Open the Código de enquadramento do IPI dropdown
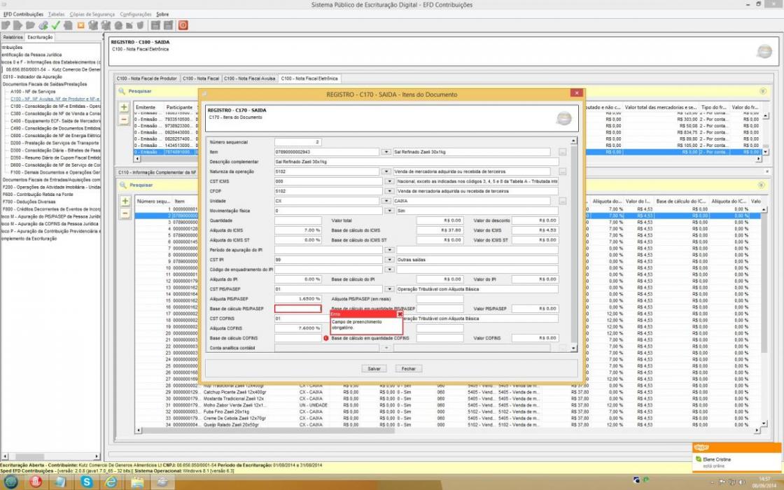This screenshot has height=490, width=784. tap(389, 269)
